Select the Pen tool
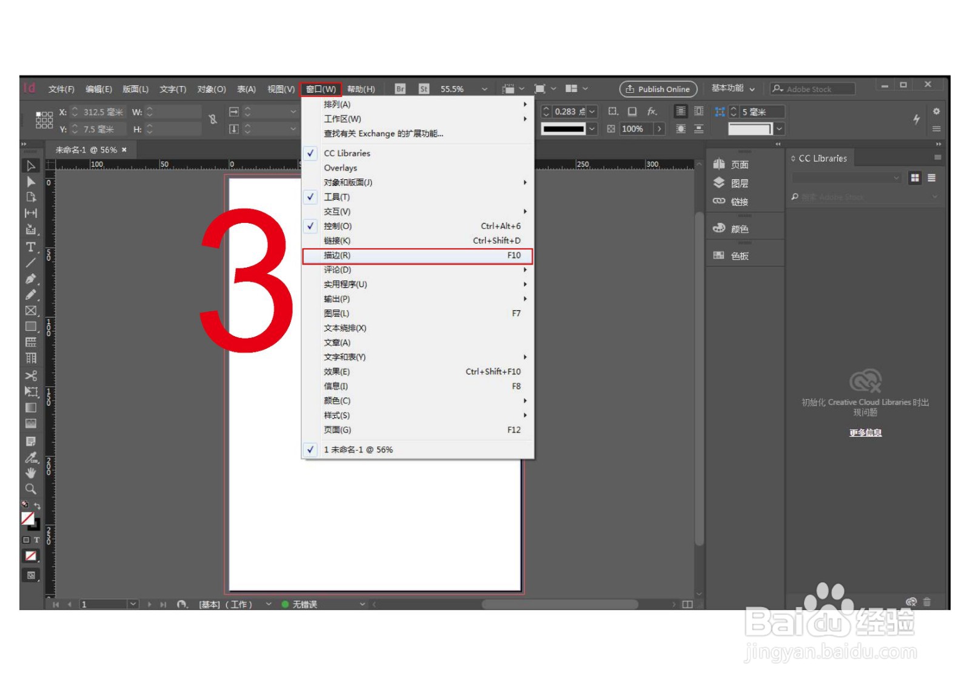Viewport: 970px width, 685px height. point(31,279)
